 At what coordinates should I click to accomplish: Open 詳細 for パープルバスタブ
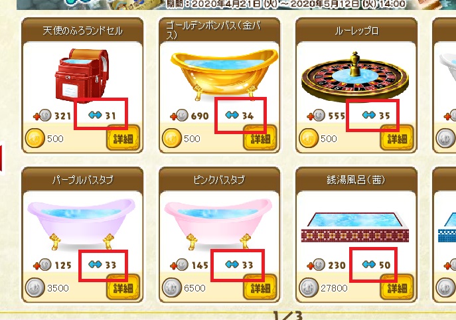point(123,287)
